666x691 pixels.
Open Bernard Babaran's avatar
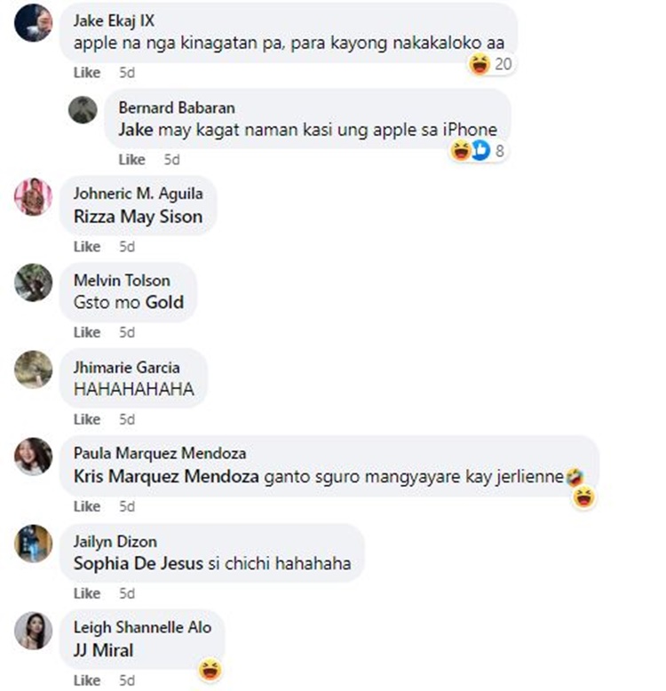83,110
